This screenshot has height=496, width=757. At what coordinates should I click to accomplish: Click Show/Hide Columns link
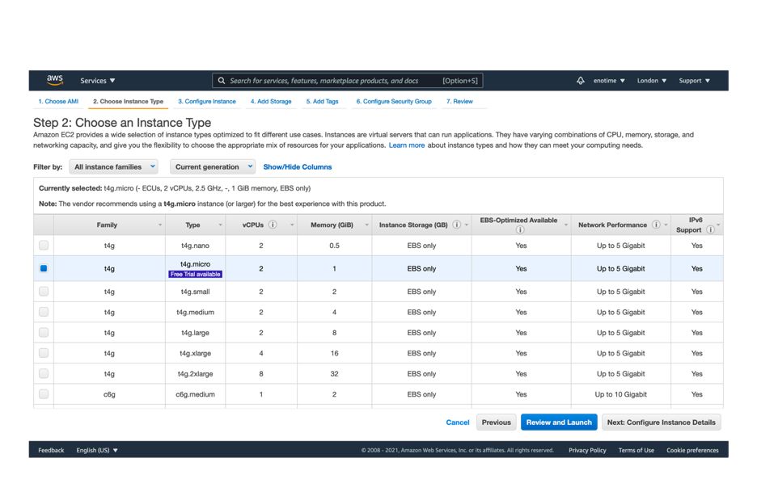click(x=298, y=166)
